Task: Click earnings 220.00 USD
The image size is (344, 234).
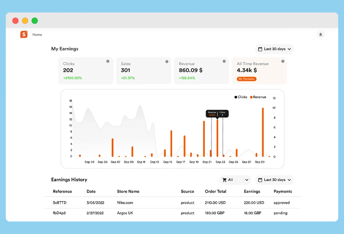Action: pos(254,203)
